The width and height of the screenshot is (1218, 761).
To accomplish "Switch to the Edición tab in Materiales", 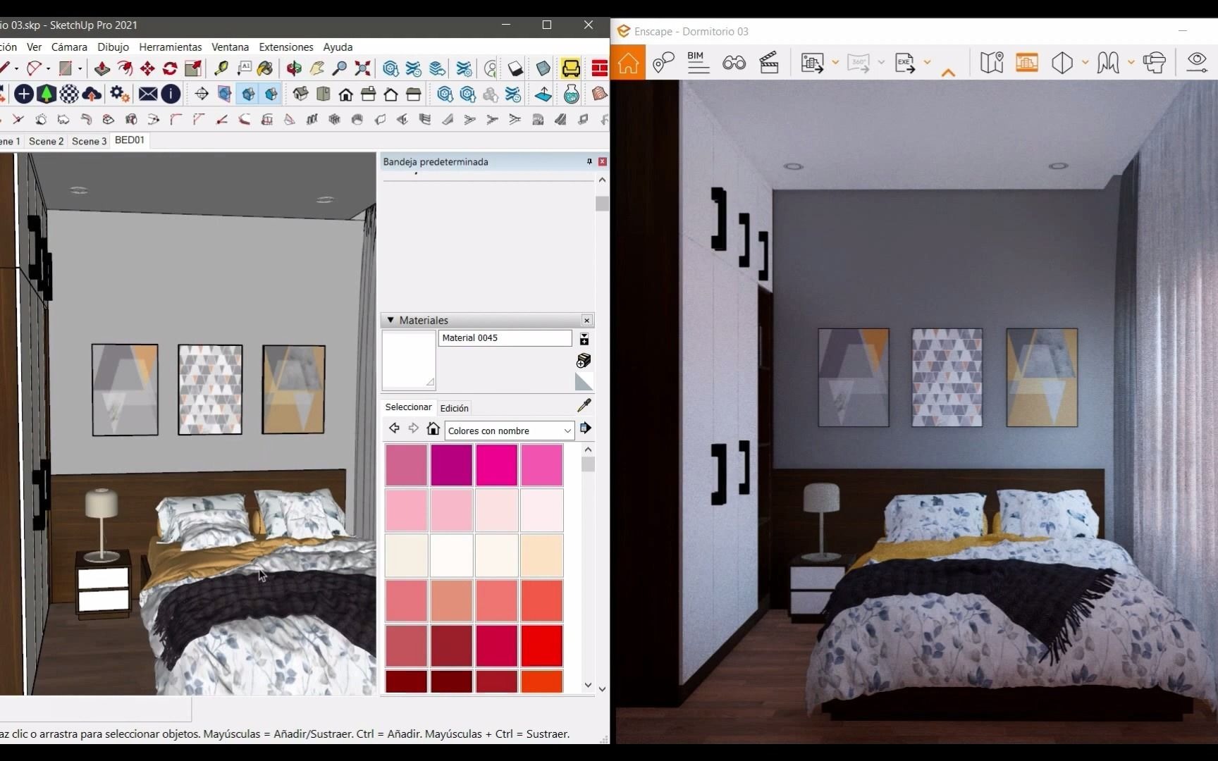I will click(x=454, y=408).
